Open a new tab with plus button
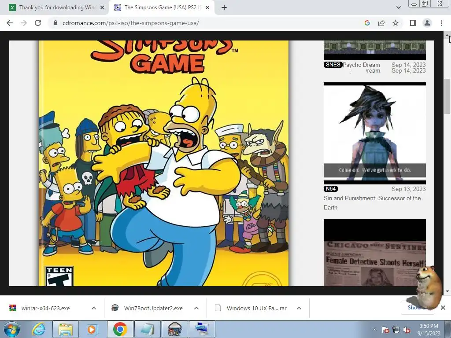The width and height of the screenshot is (451, 338). coord(224,7)
